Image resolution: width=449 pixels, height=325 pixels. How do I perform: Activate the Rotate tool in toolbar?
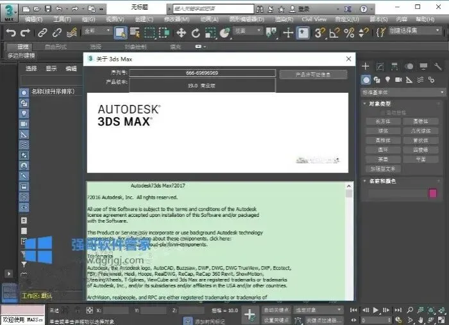tap(196, 33)
